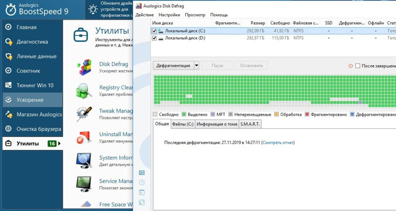
Task: Enable the После завершения checkbox
Action: (357, 66)
